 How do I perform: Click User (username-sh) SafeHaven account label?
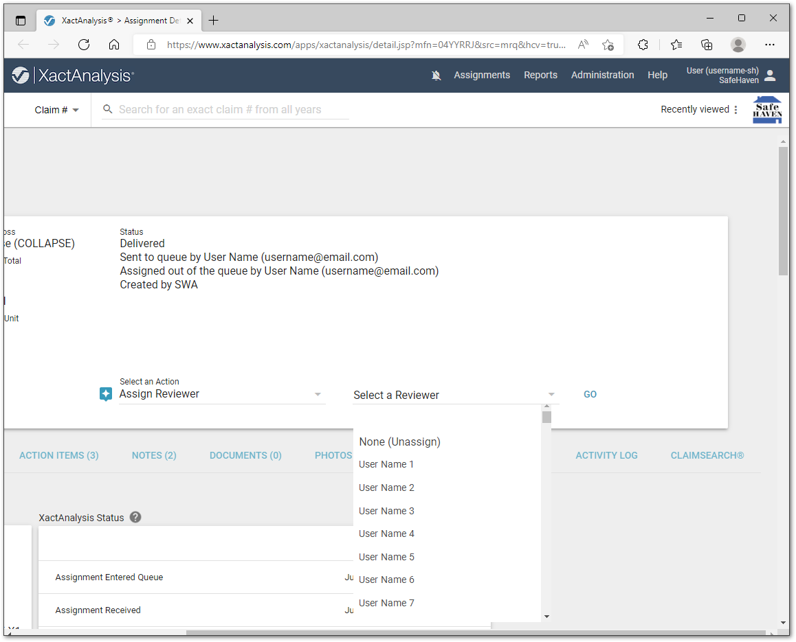pos(722,76)
